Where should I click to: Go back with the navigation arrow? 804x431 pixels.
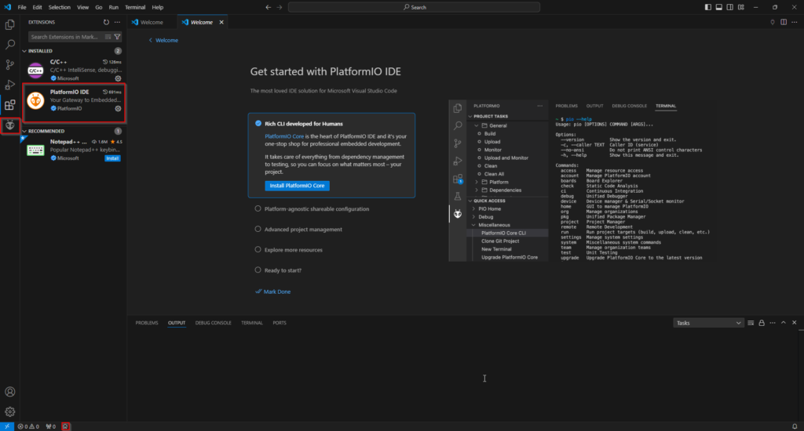coord(269,7)
